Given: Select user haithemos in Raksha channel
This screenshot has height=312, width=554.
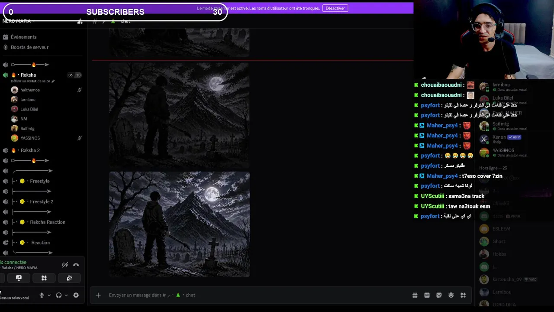Looking at the screenshot, I should point(30,90).
